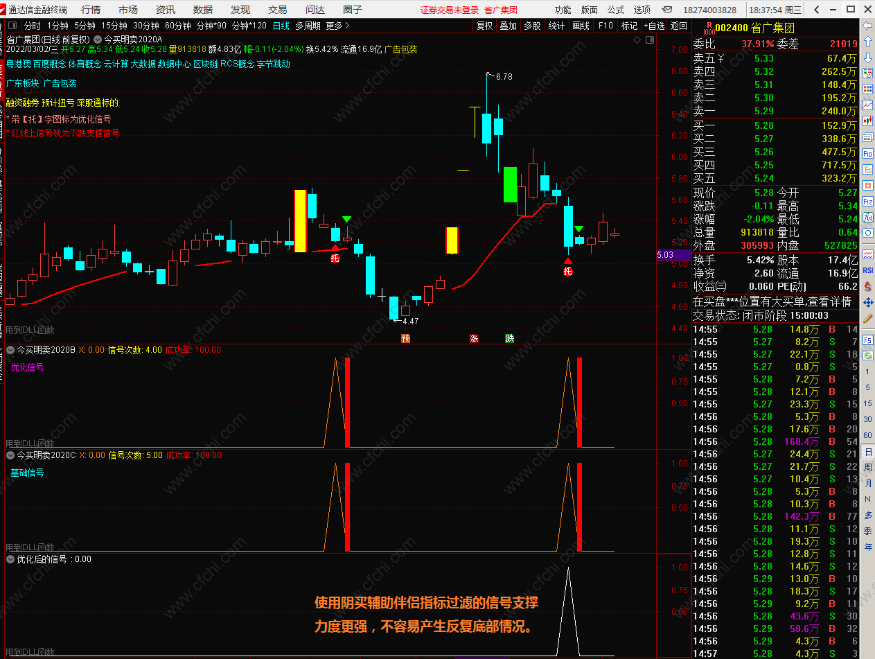
Task: Click the 字节跳动 concept tag
Action: pos(274,64)
